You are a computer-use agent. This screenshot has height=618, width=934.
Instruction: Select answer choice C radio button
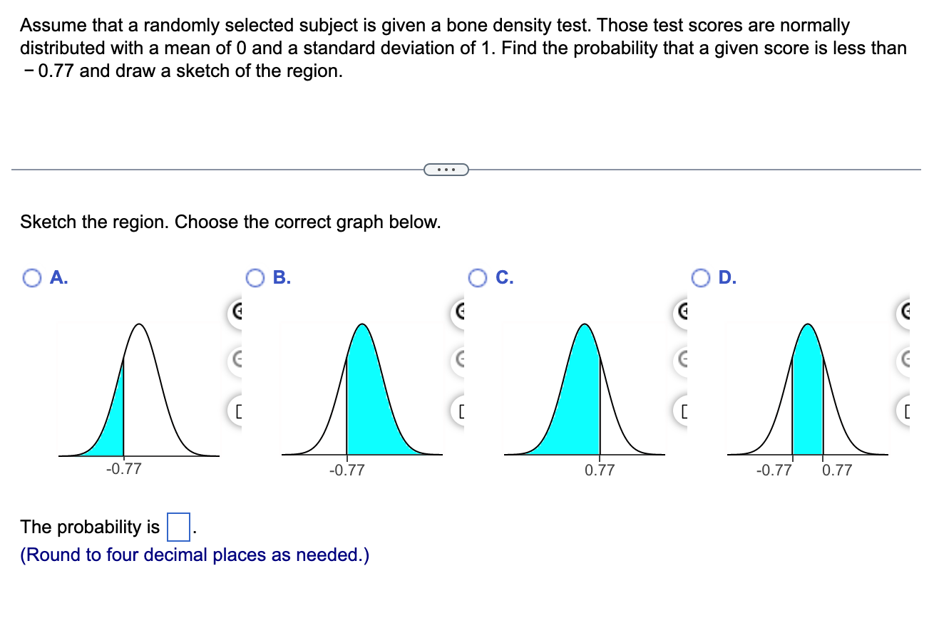tap(478, 277)
